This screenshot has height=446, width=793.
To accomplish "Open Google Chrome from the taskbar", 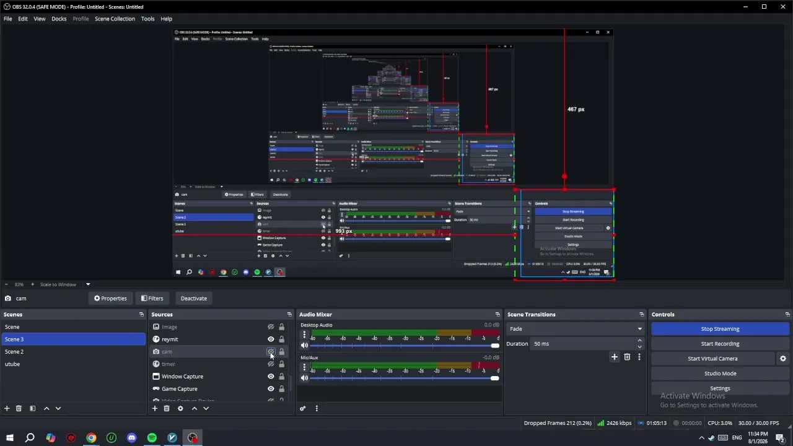I will [91, 438].
